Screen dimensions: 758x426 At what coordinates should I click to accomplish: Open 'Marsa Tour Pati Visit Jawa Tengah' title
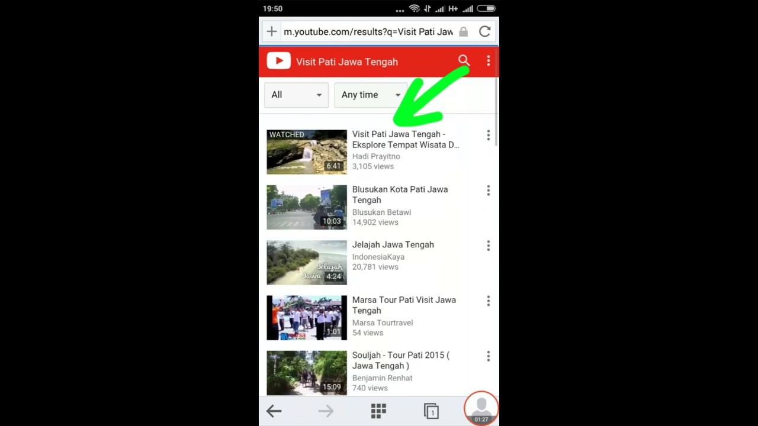[404, 305]
